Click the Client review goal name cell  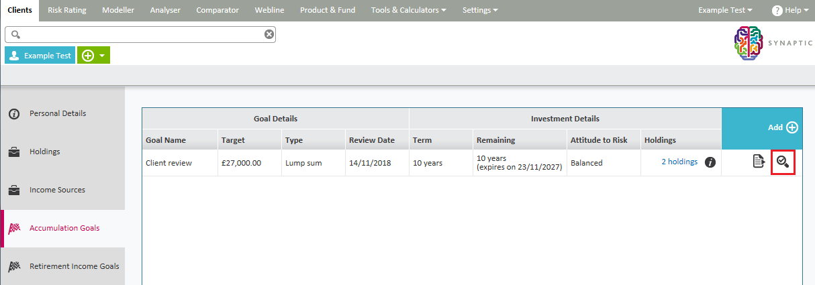click(180, 163)
